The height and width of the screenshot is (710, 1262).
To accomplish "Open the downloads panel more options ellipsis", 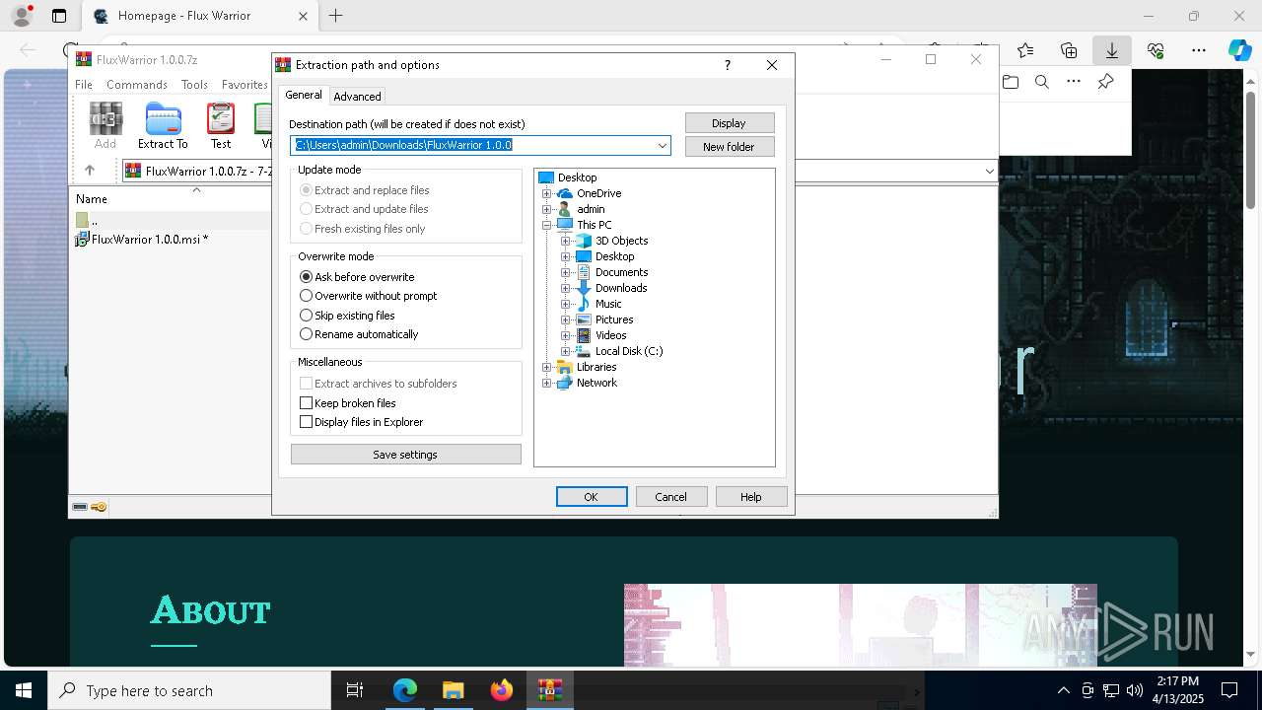I will 1074,82.
